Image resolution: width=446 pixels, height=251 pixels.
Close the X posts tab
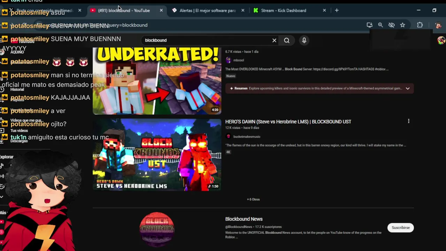click(x=79, y=10)
